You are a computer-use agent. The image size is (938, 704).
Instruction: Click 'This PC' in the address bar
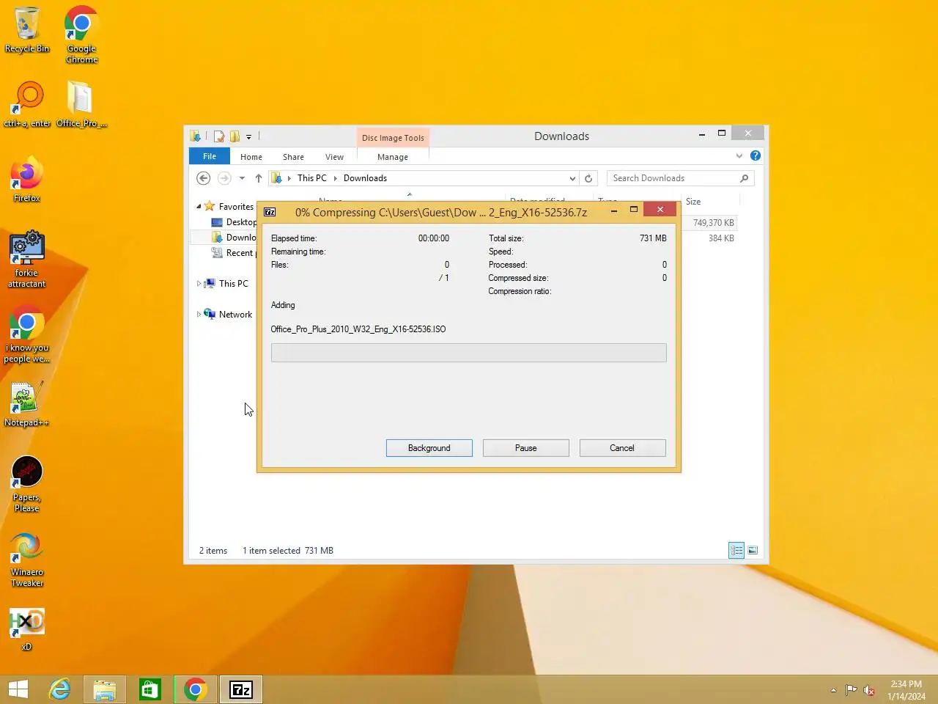(312, 178)
